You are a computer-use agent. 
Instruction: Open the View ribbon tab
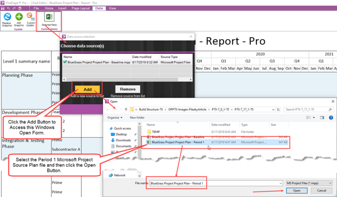click(112, 8)
